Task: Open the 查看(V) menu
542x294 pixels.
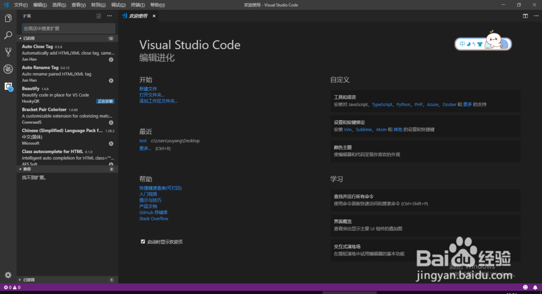Action: click(79, 5)
